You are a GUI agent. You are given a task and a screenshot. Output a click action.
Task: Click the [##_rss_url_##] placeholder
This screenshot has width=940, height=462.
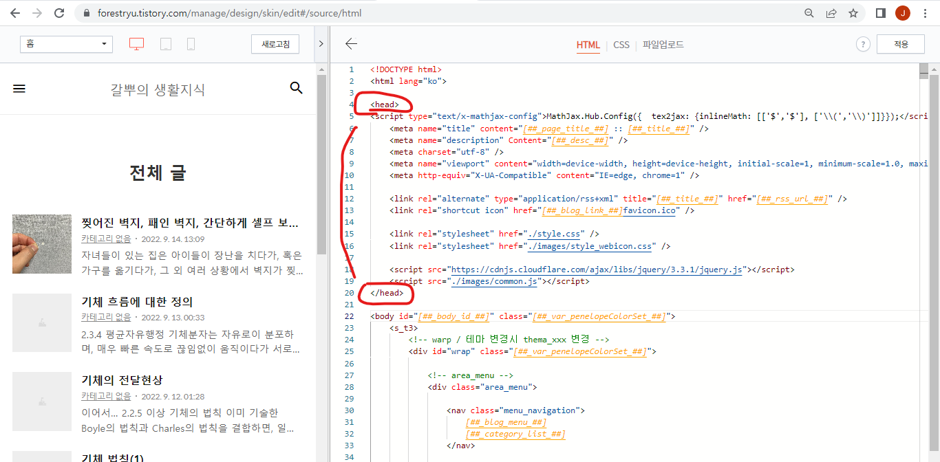pyautogui.click(x=792, y=199)
